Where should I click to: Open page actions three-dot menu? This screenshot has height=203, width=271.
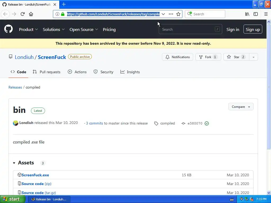tap(171, 14)
